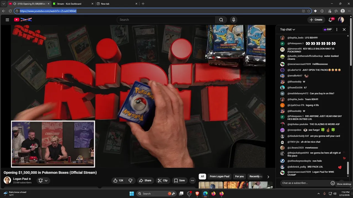The width and height of the screenshot is (353, 198).
Task: Show next filter chips with arrow
Action: click(x=268, y=177)
